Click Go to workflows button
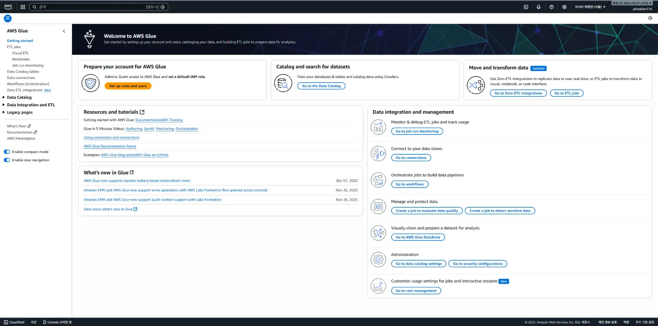The width and height of the screenshot is (658, 326). click(x=410, y=184)
